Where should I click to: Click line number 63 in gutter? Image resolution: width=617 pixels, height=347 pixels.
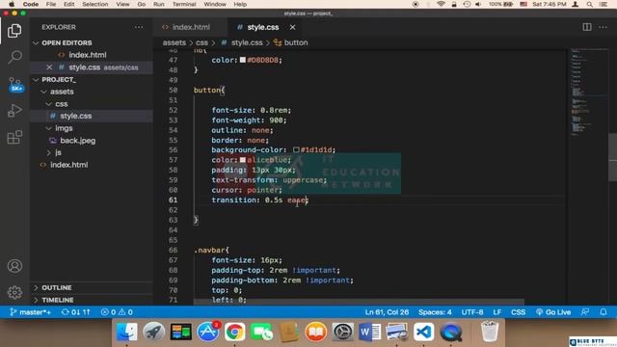point(174,220)
